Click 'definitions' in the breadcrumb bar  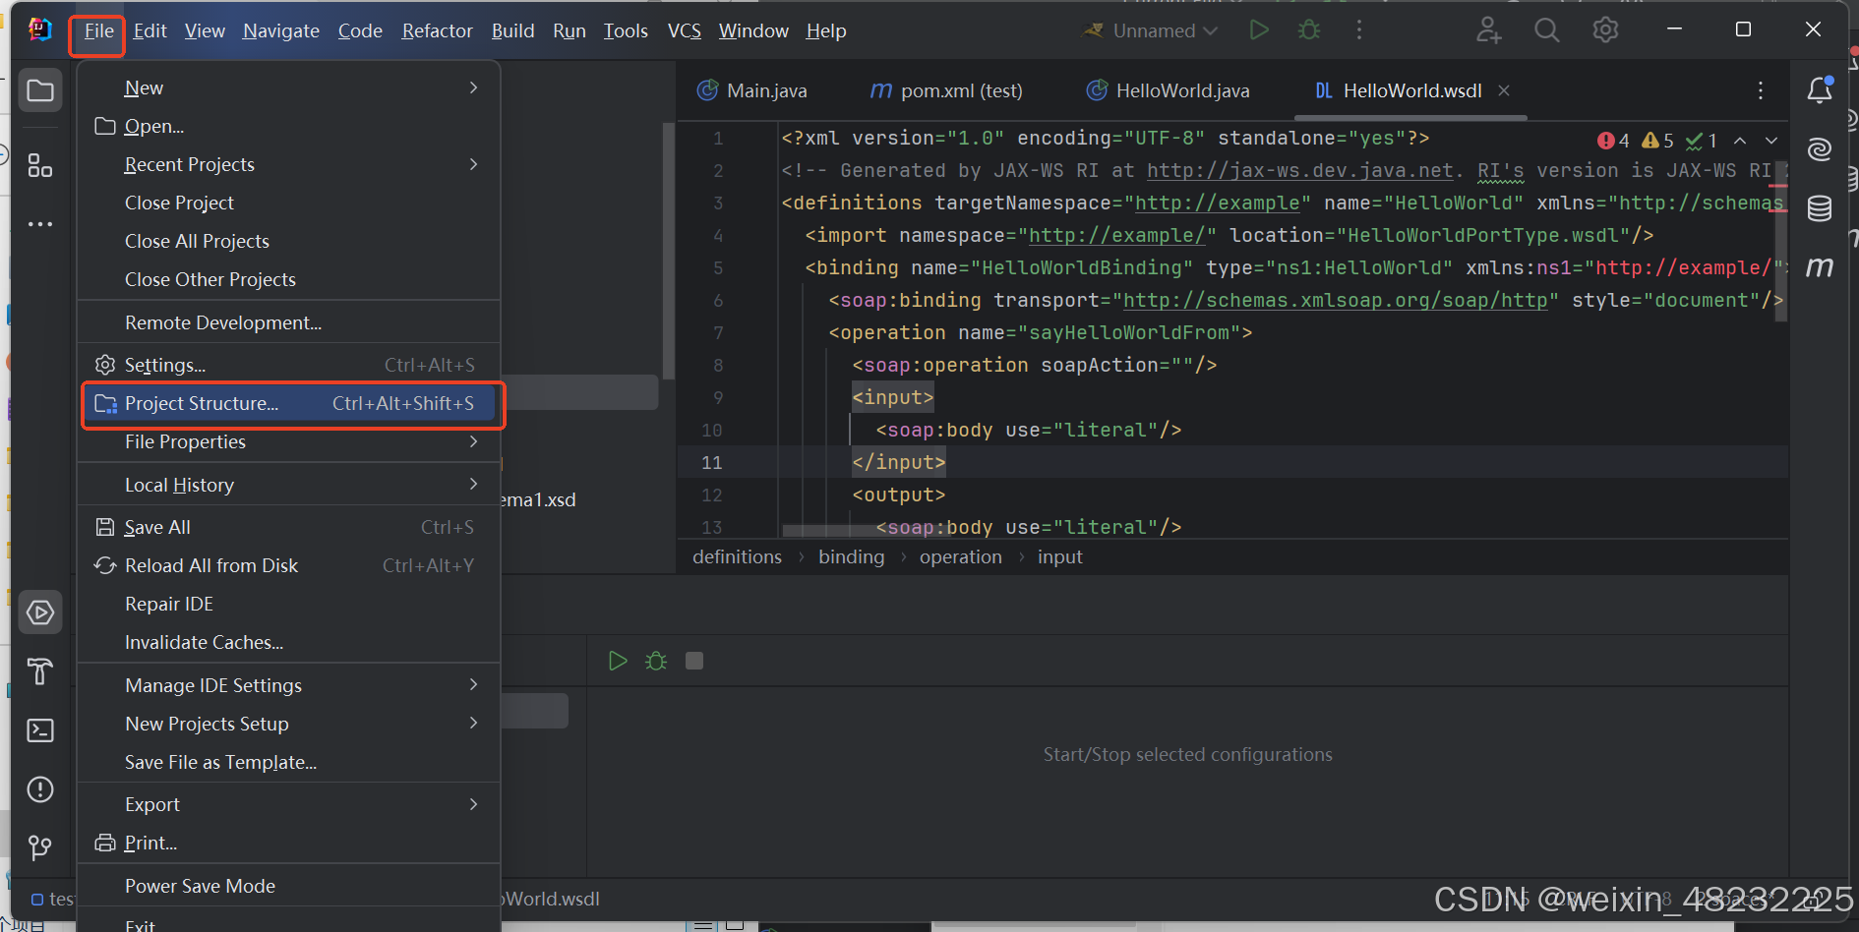tap(737, 556)
